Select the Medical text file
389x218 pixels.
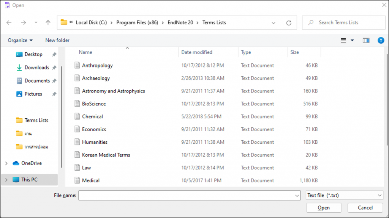pos(91,180)
